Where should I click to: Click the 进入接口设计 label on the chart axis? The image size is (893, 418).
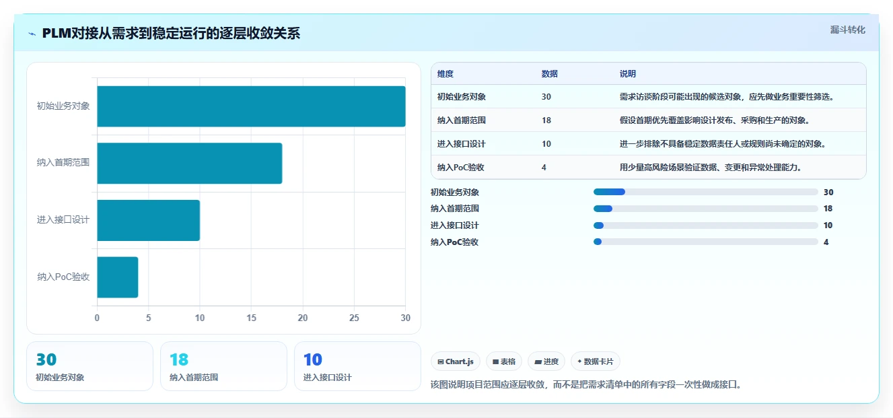click(63, 220)
